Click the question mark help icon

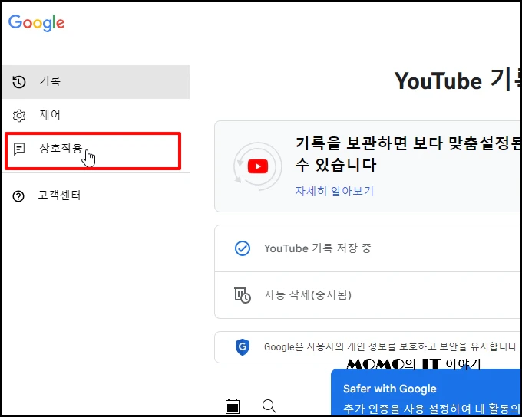pyautogui.click(x=18, y=196)
